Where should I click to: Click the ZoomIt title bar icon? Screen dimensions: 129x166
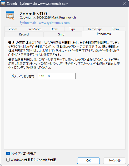(x=3, y=3)
